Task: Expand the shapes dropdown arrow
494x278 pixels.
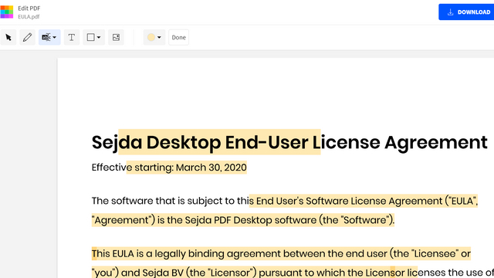Action: pyautogui.click(x=99, y=38)
